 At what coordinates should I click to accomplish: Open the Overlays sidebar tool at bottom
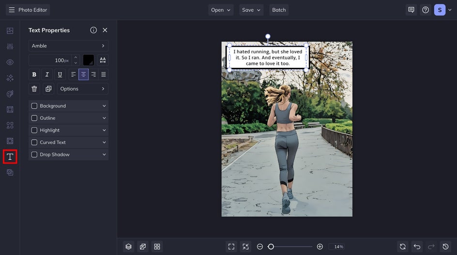(x=10, y=173)
